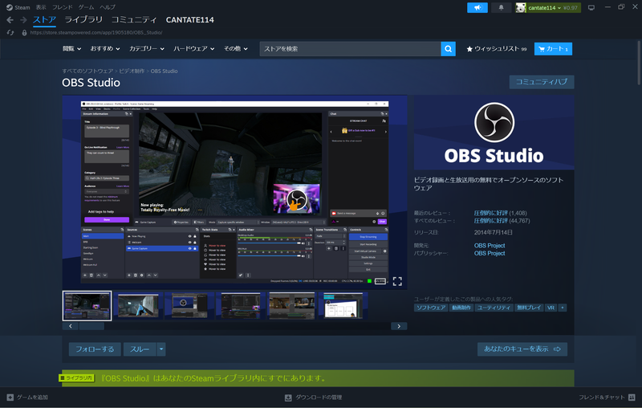Viewport: 642px width, 408px height.
Task: Expand the カテゴリー dropdown
Action: (147, 49)
